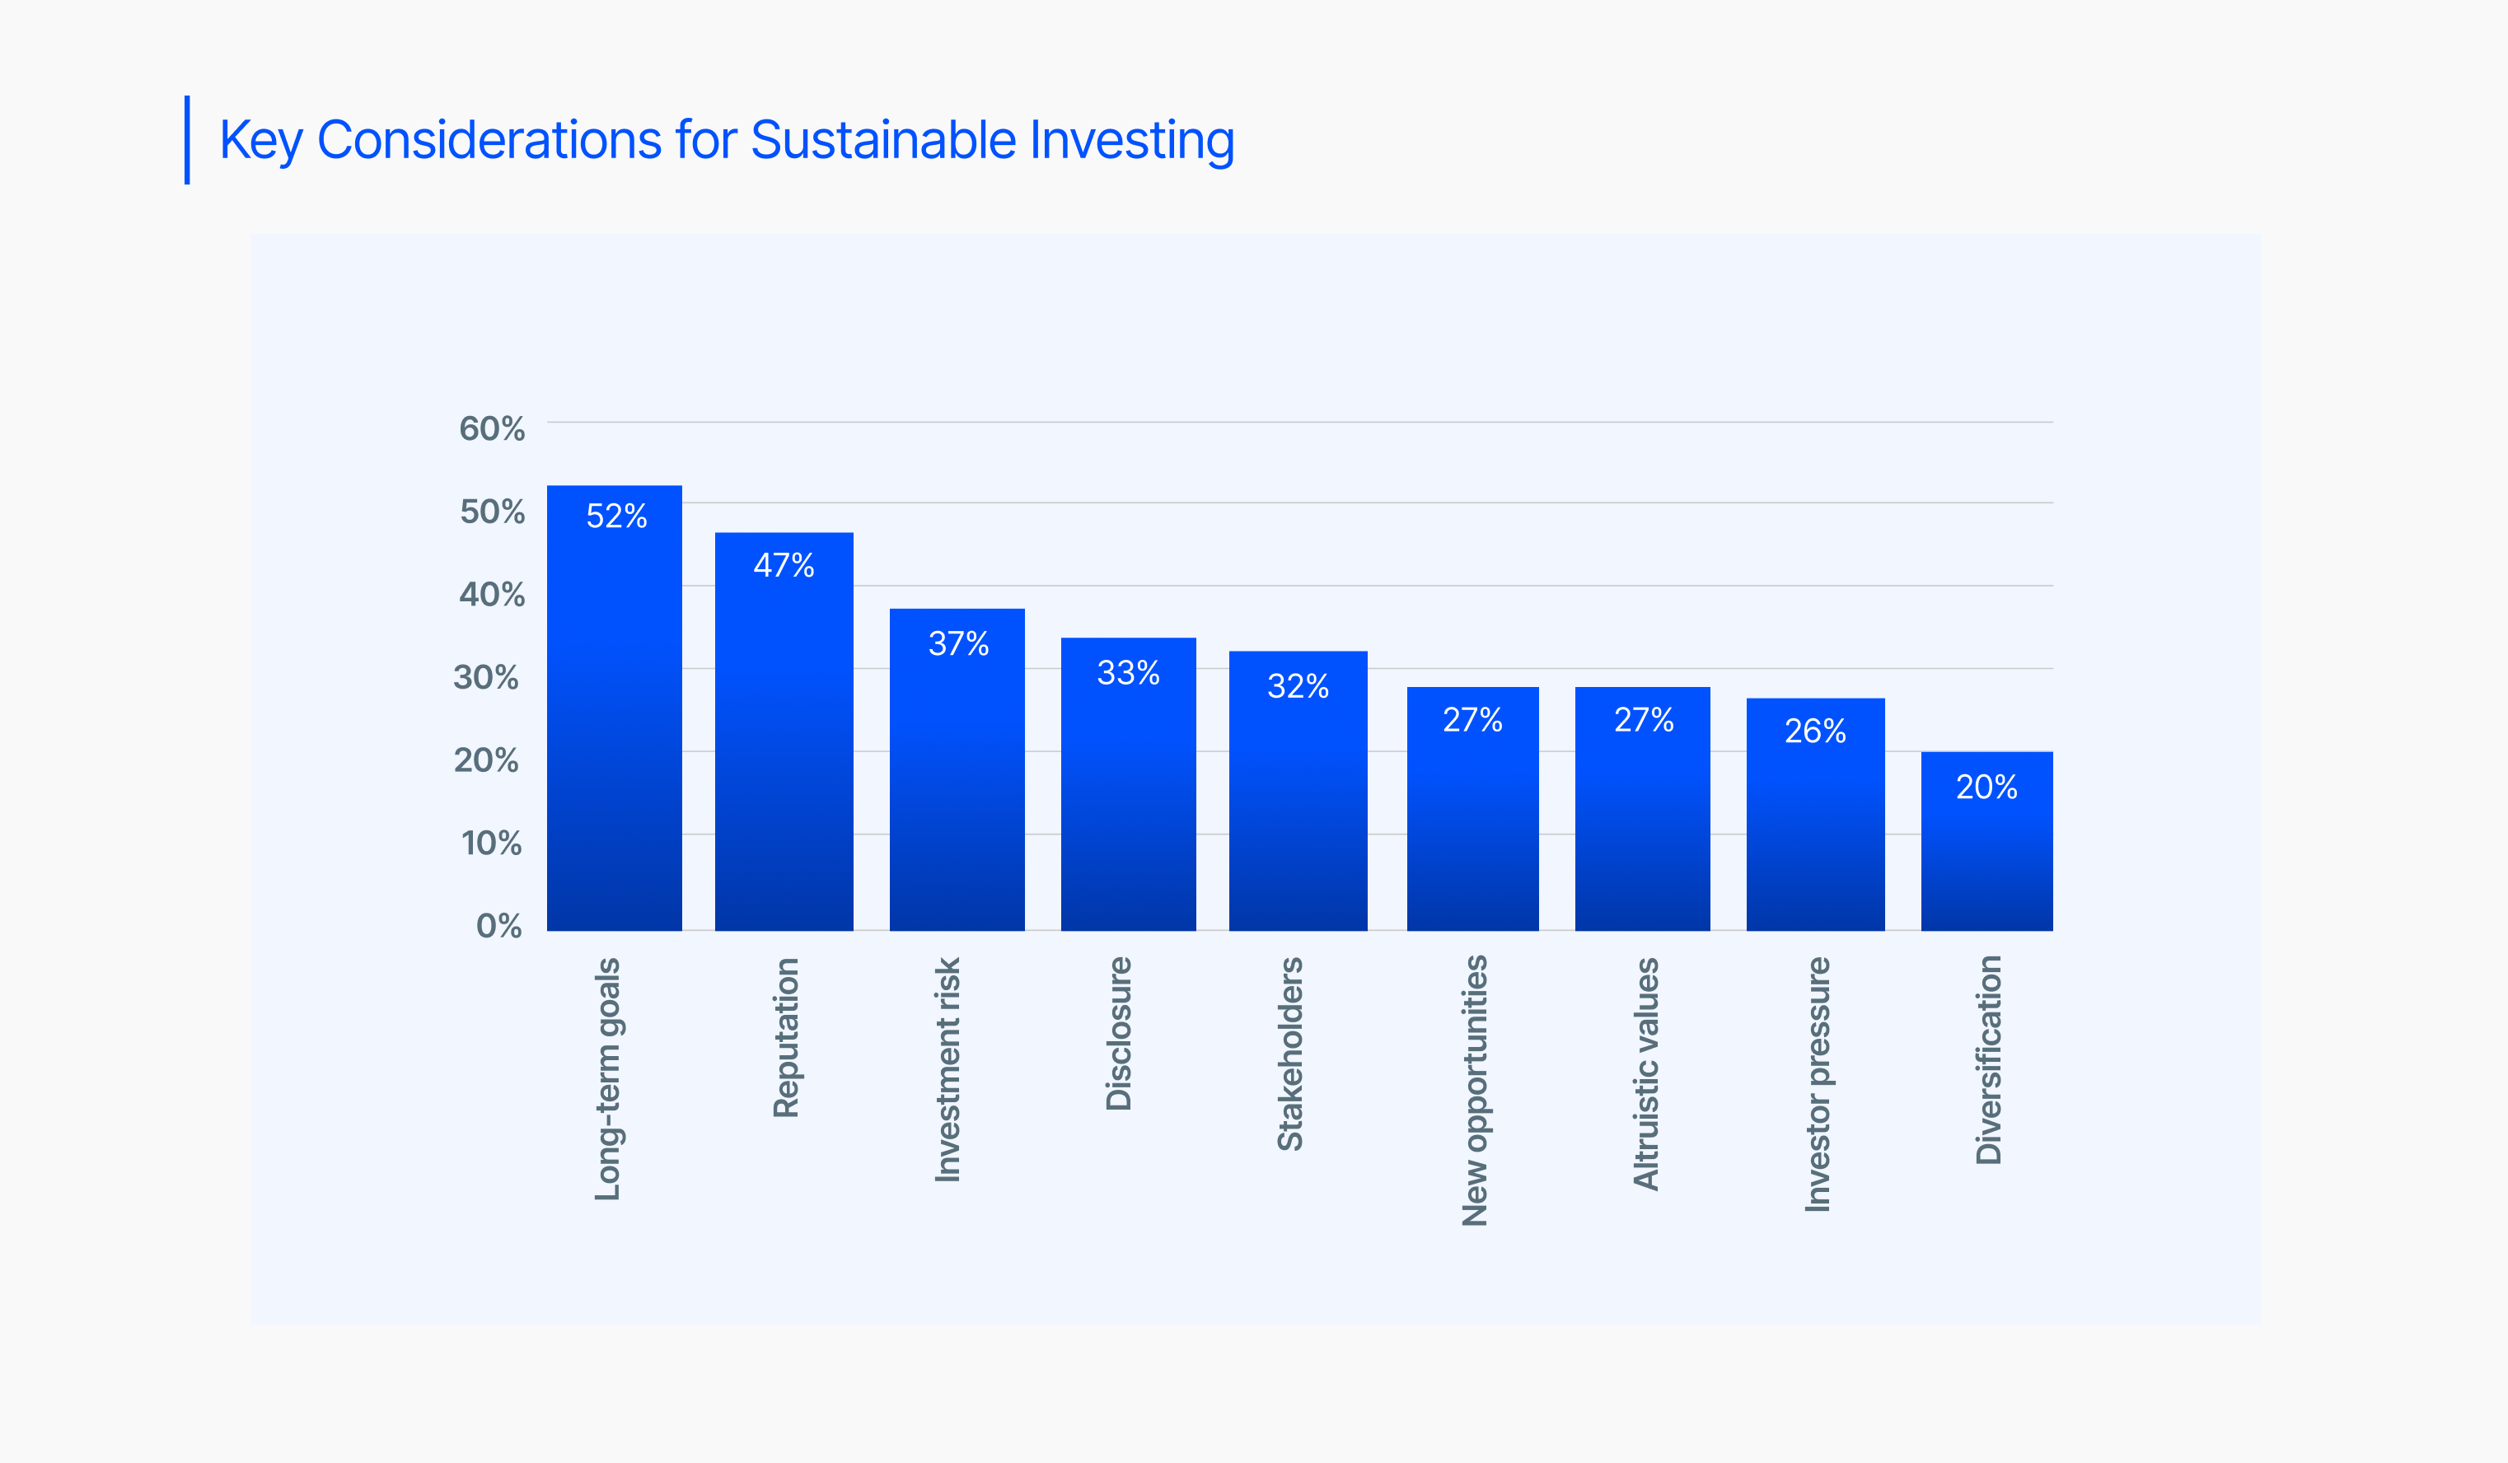Click the 50% y-axis label
2508x1463 pixels.
click(492, 512)
